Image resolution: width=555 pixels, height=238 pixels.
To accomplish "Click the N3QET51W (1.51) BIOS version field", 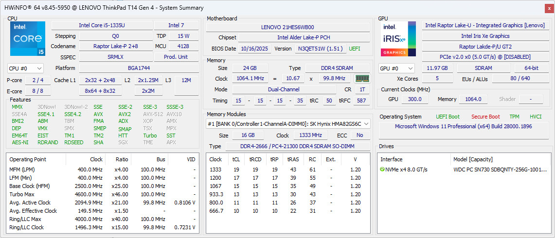I will coord(321,49).
